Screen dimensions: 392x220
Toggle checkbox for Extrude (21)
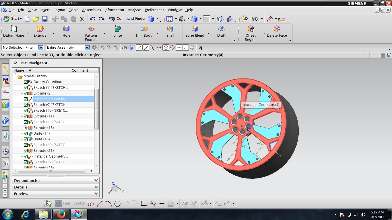(26, 151)
